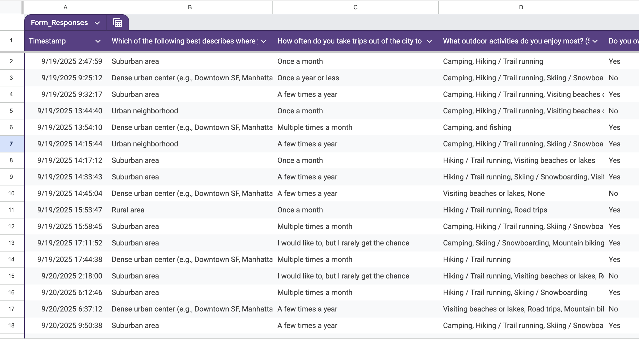Click 'Once a year or less' cell
The width and height of the screenshot is (639, 339).
tap(356, 78)
